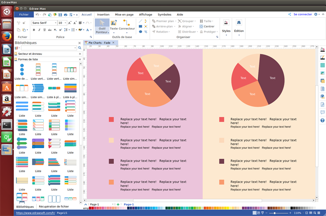Select the crop tool icon

tap(146, 32)
